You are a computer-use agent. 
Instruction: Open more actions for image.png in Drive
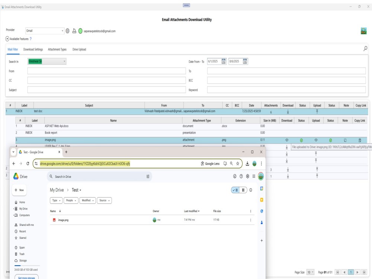tap(250, 220)
